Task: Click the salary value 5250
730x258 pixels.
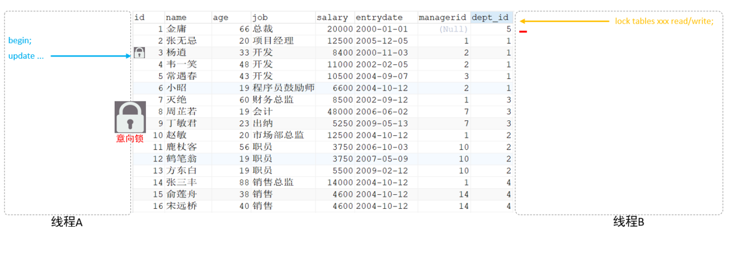Action: (x=343, y=123)
